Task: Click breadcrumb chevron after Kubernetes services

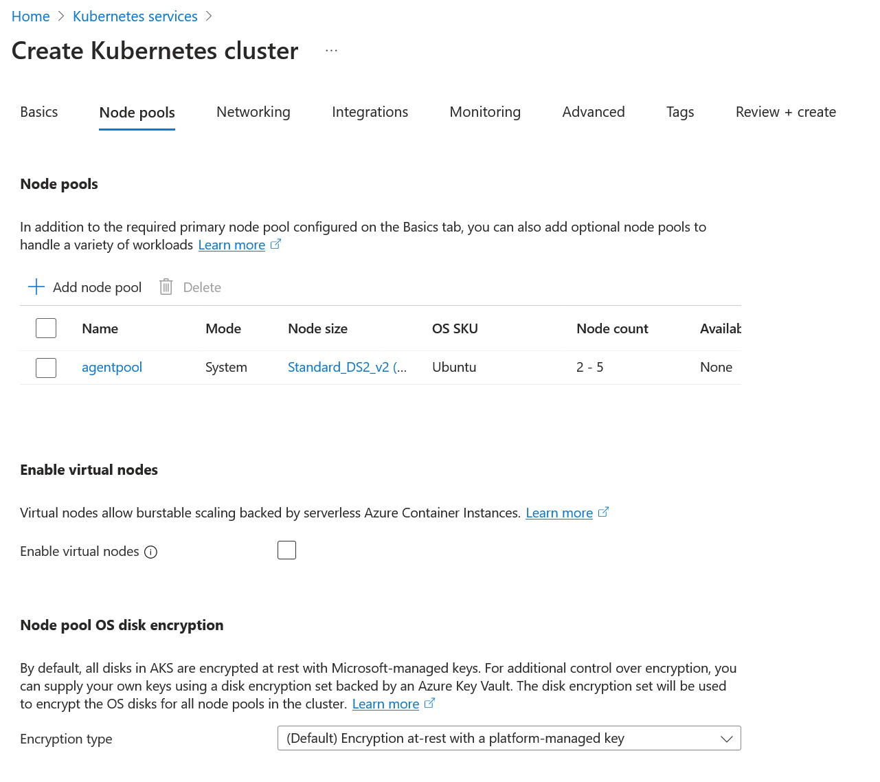Action: (x=209, y=16)
